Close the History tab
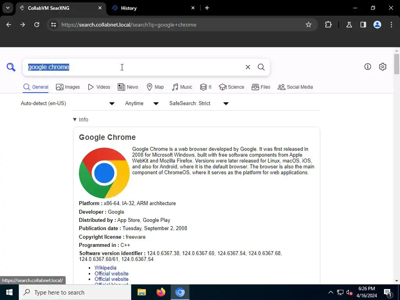Screen dimensions: 400x300 pos(193,8)
